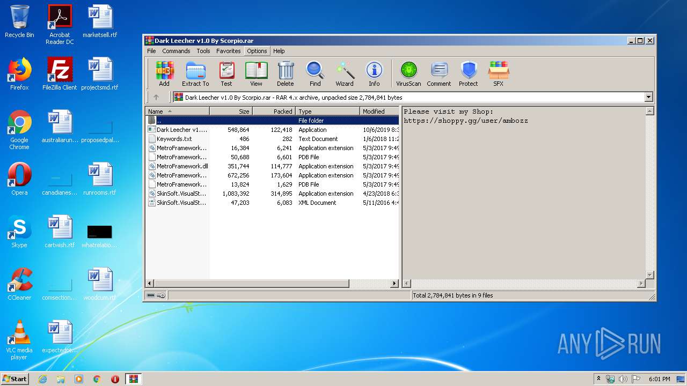Select the parent folder '..' row
This screenshot has width=687, height=386.
pyautogui.click(x=272, y=121)
